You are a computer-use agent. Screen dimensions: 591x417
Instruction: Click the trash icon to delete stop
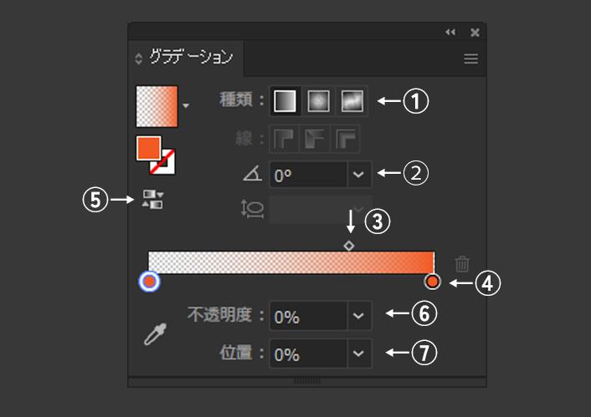462,263
